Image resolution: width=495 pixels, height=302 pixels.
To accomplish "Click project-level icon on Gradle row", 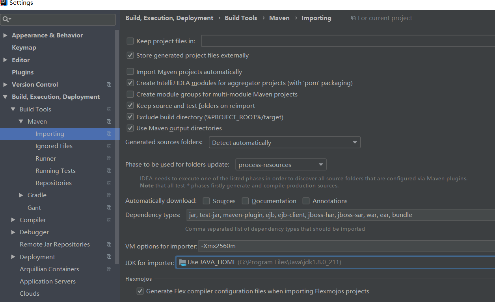I will tap(109, 195).
